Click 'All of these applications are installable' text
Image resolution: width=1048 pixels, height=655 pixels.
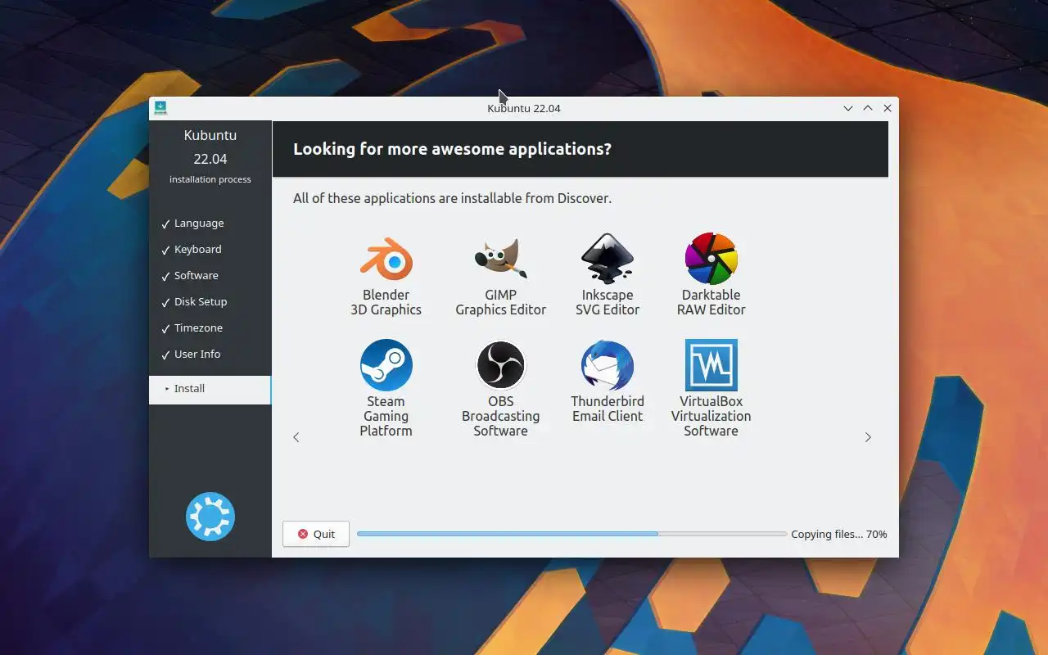[453, 198]
